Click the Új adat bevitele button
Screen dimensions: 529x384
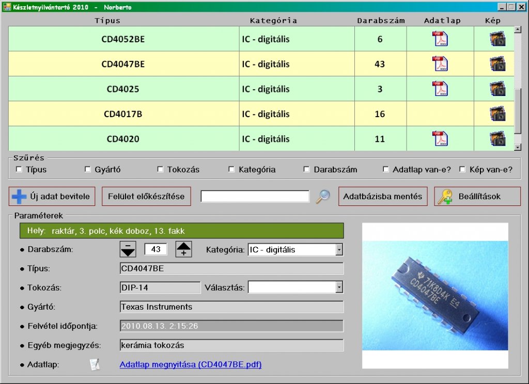click(52, 197)
